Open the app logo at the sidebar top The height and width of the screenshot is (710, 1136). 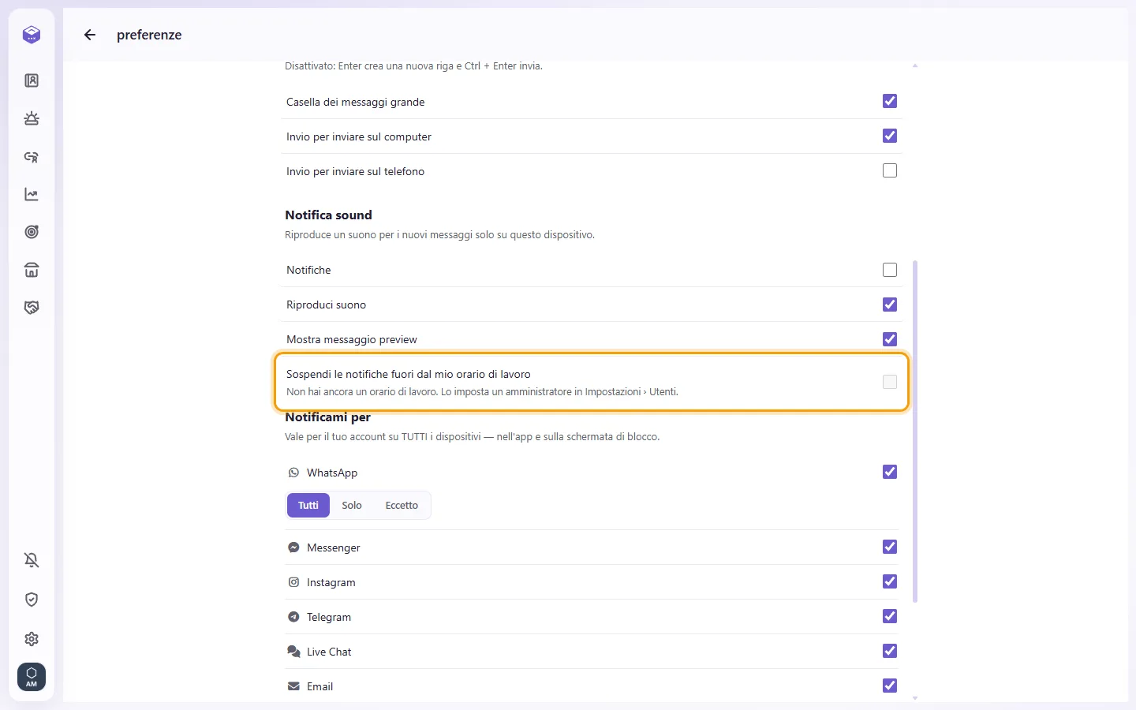32,35
